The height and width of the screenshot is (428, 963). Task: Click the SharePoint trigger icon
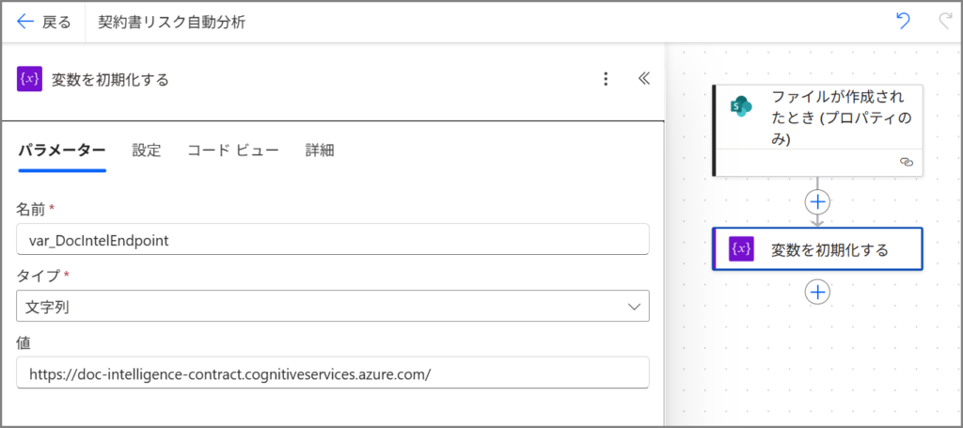pos(742,106)
